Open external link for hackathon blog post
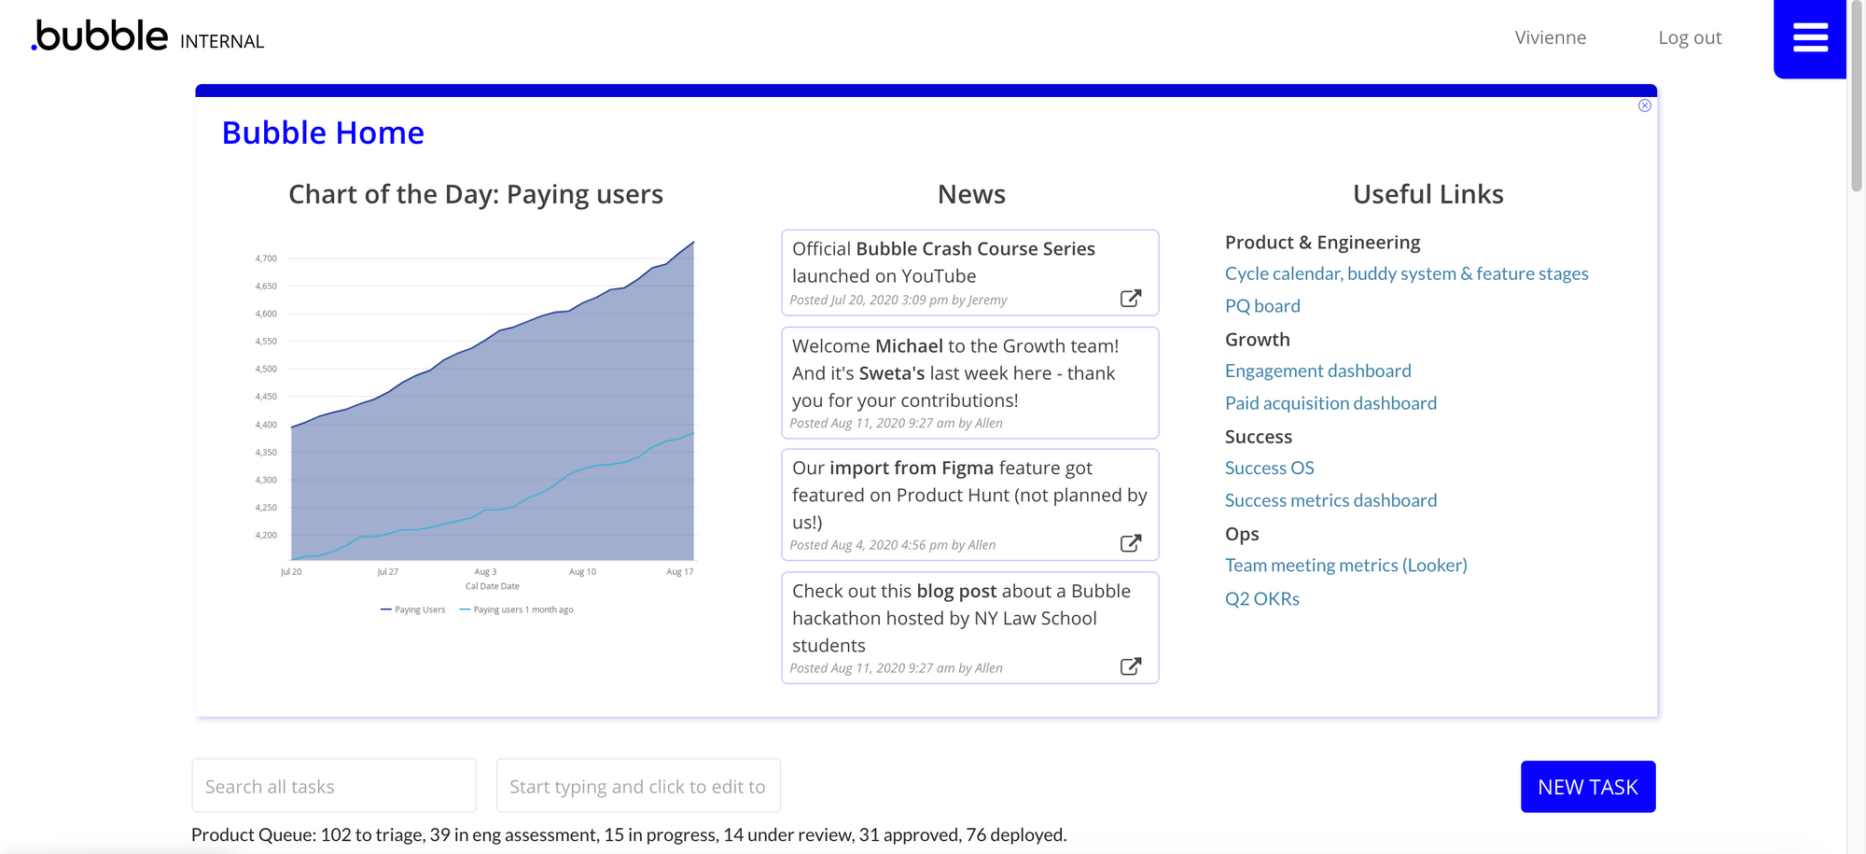Screen dimensions: 1866x854 [x=1130, y=666]
